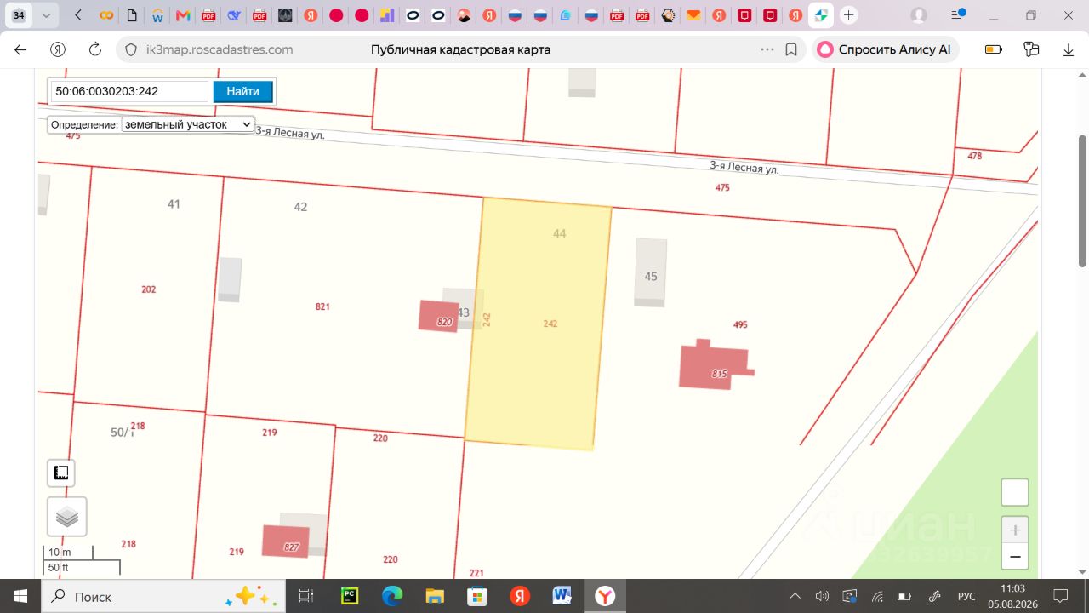The image size is (1089, 613).
Task: Click house number 44 label
Action: click(x=559, y=232)
